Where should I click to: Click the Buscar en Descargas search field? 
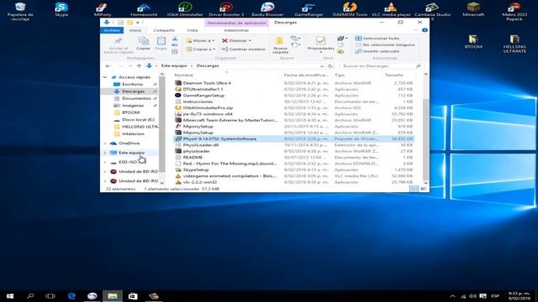(x=381, y=66)
